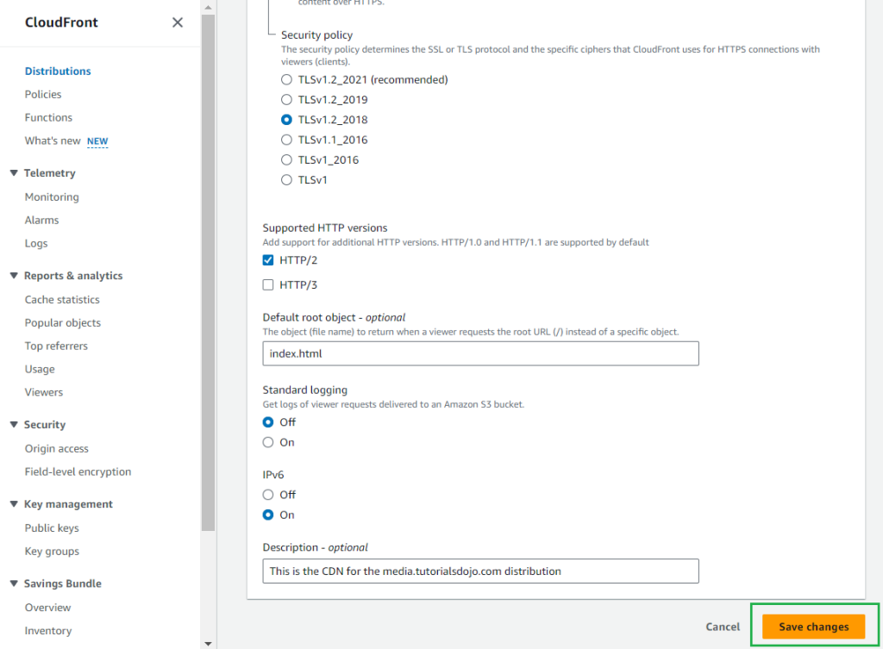This screenshot has width=883, height=649.
Task: Click the sidebar scrollbar down arrow
Action: pos(208,642)
